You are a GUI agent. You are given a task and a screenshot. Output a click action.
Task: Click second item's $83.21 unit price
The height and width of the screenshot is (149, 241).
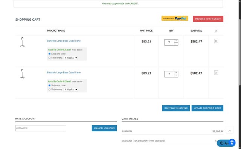point(146,73)
